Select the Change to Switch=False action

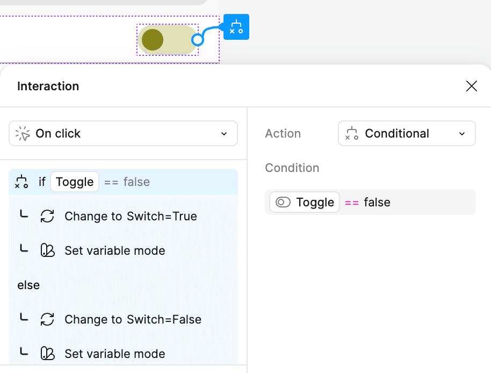pos(133,319)
